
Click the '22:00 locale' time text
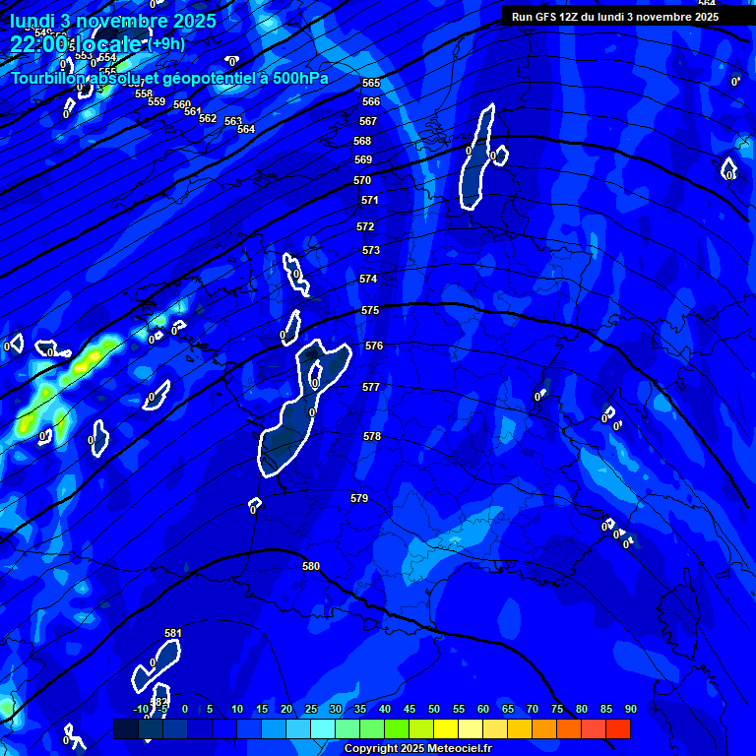(76, 44)
